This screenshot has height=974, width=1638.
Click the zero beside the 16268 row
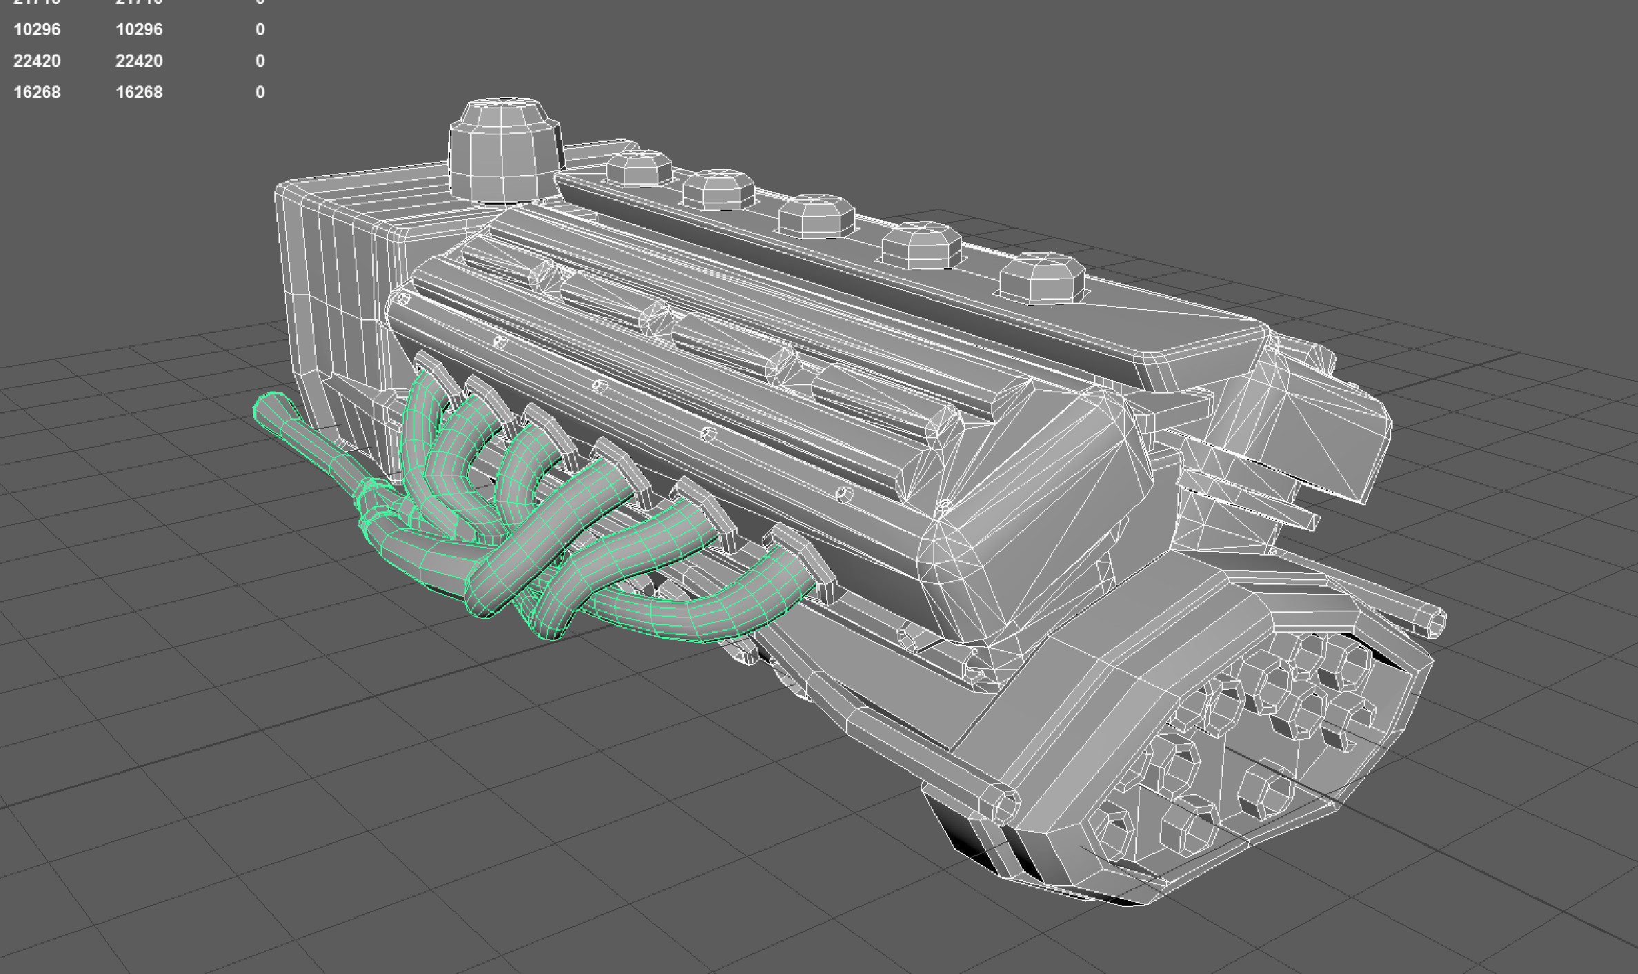tap(260, 92)
